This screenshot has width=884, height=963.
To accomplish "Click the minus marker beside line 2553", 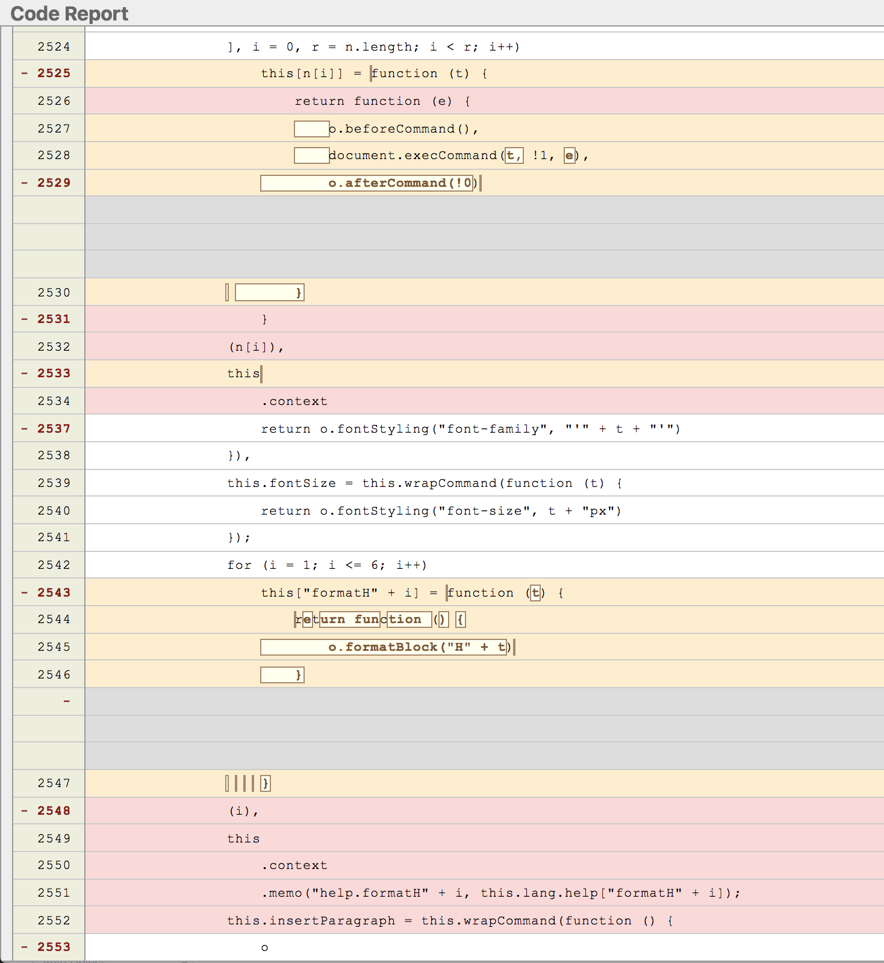I will 25,947.
